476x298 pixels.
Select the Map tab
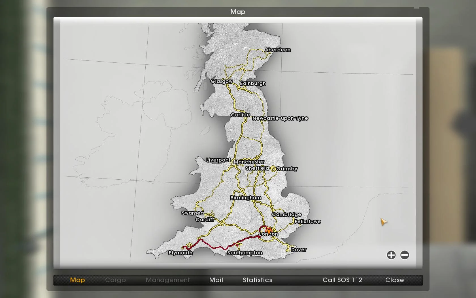(77, 280)
